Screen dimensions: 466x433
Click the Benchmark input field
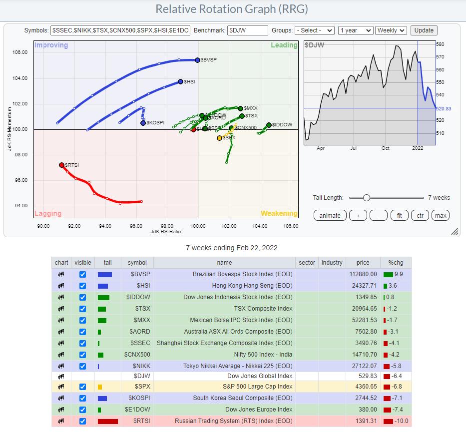(x=248, y=30)
